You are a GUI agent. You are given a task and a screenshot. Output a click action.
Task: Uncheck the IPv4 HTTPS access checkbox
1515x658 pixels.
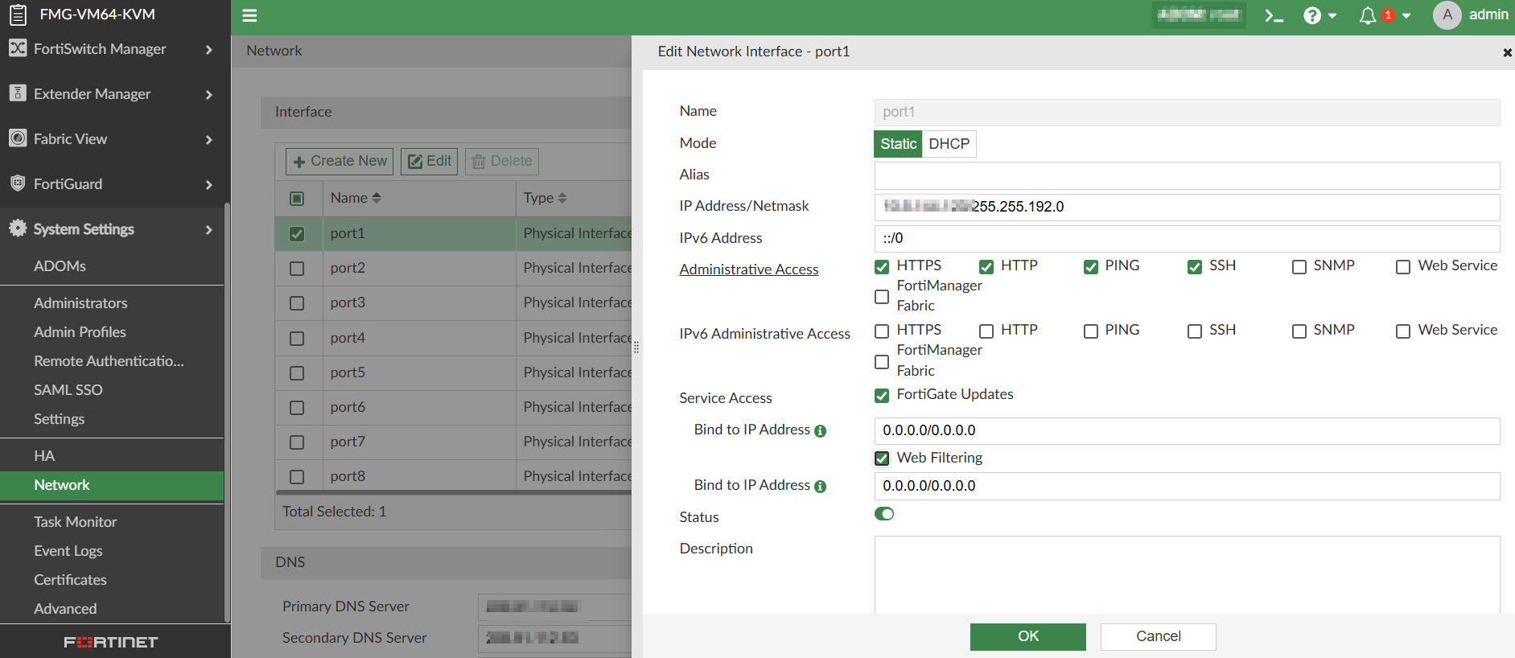tap(882, 267)
